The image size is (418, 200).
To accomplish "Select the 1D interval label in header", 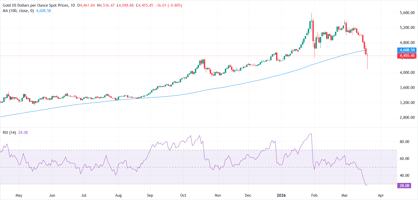I will coord(73,5).
